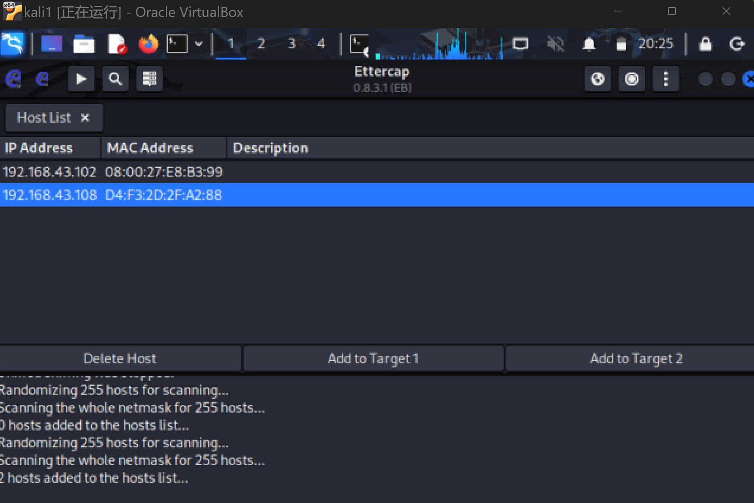Open the file manager panel icon

[x=84, y=43]
